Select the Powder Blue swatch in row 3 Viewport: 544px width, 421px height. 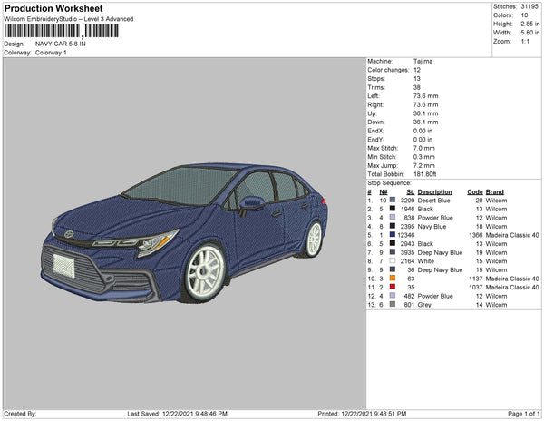tap(393, 218)
